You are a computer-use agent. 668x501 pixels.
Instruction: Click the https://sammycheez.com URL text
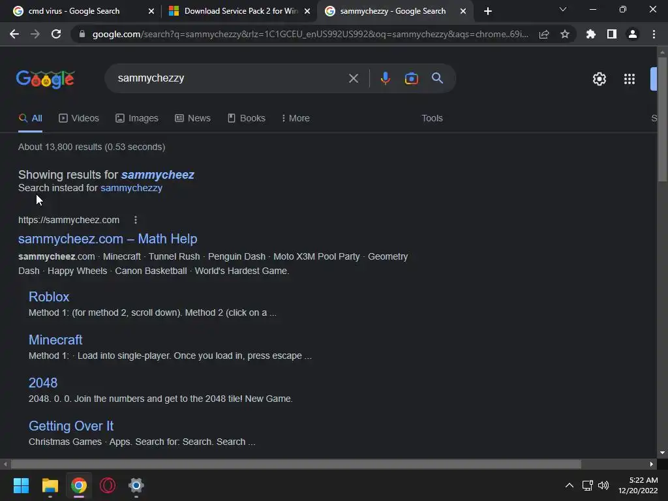coord(68,220)
